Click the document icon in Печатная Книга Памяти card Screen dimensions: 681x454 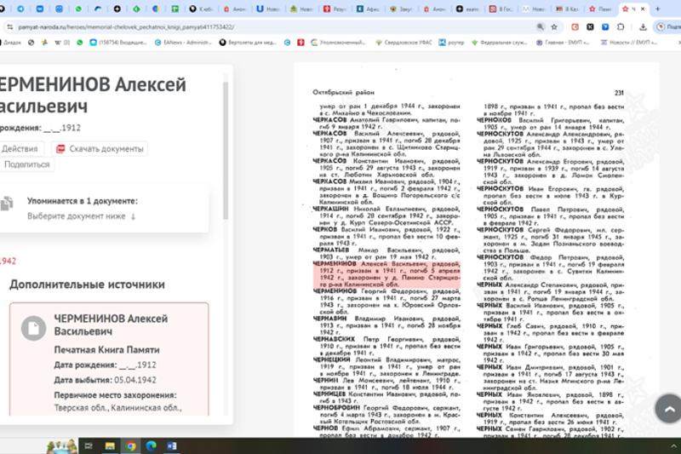click(33, 326)
